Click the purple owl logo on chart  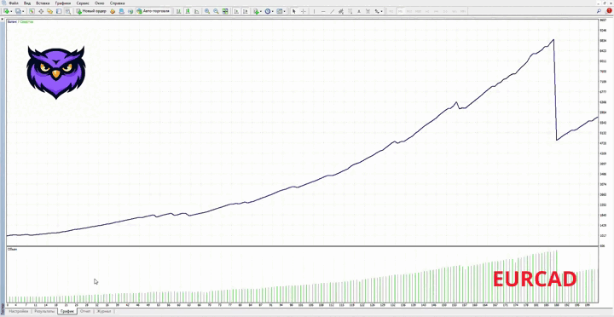[x=56, y=72]
